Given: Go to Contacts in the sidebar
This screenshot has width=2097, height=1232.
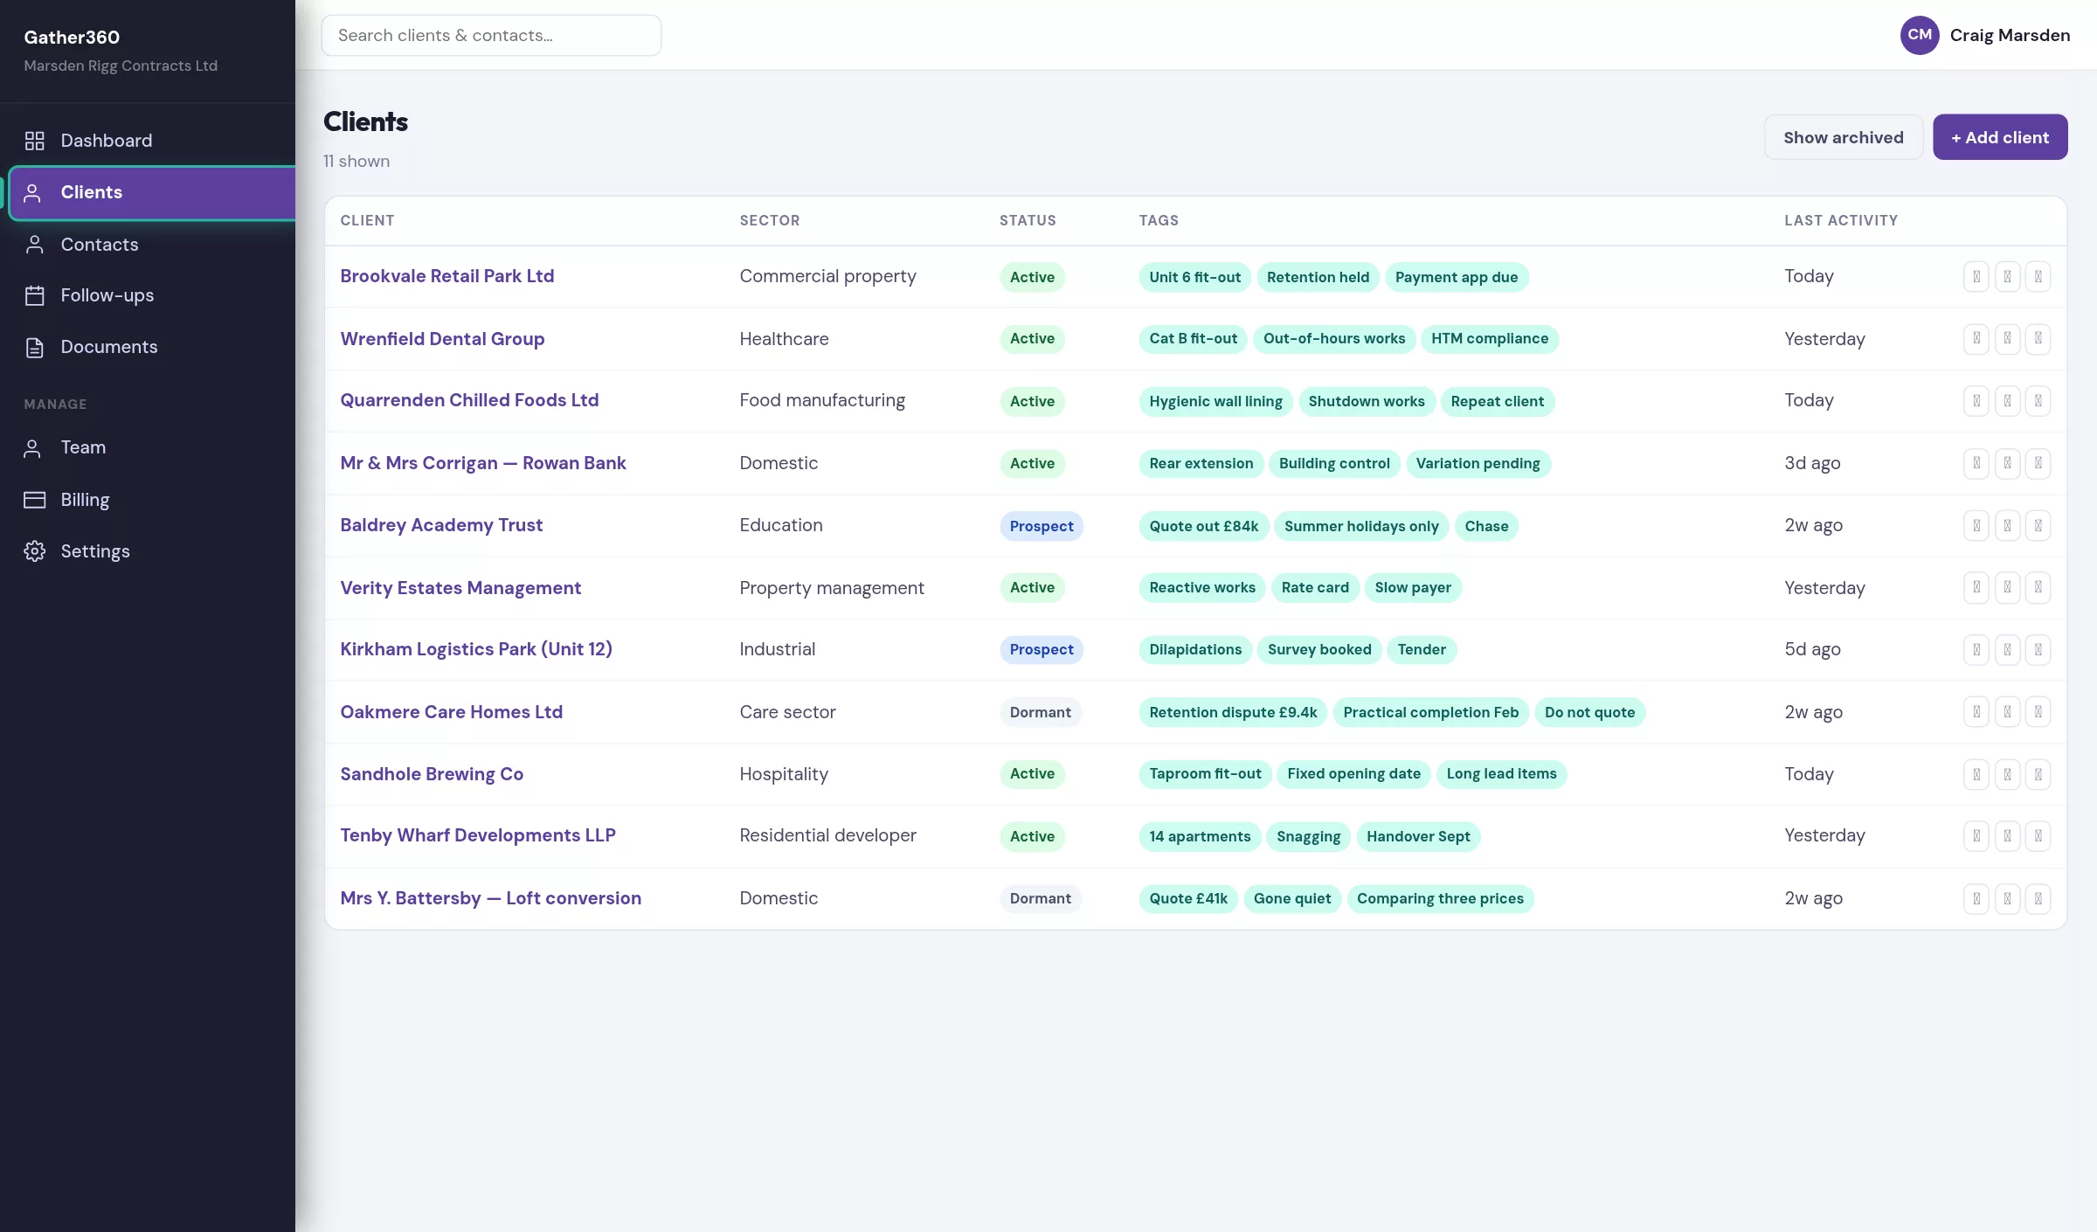Looking at the screenshot, I should [148, 245].
